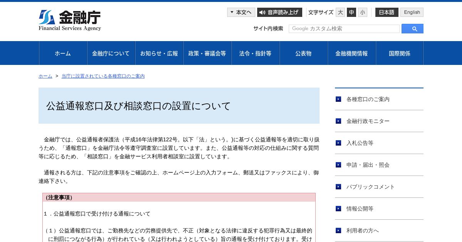
Task: Click the arrow icon beside パブリックコメント
Action: pos(338,187)
